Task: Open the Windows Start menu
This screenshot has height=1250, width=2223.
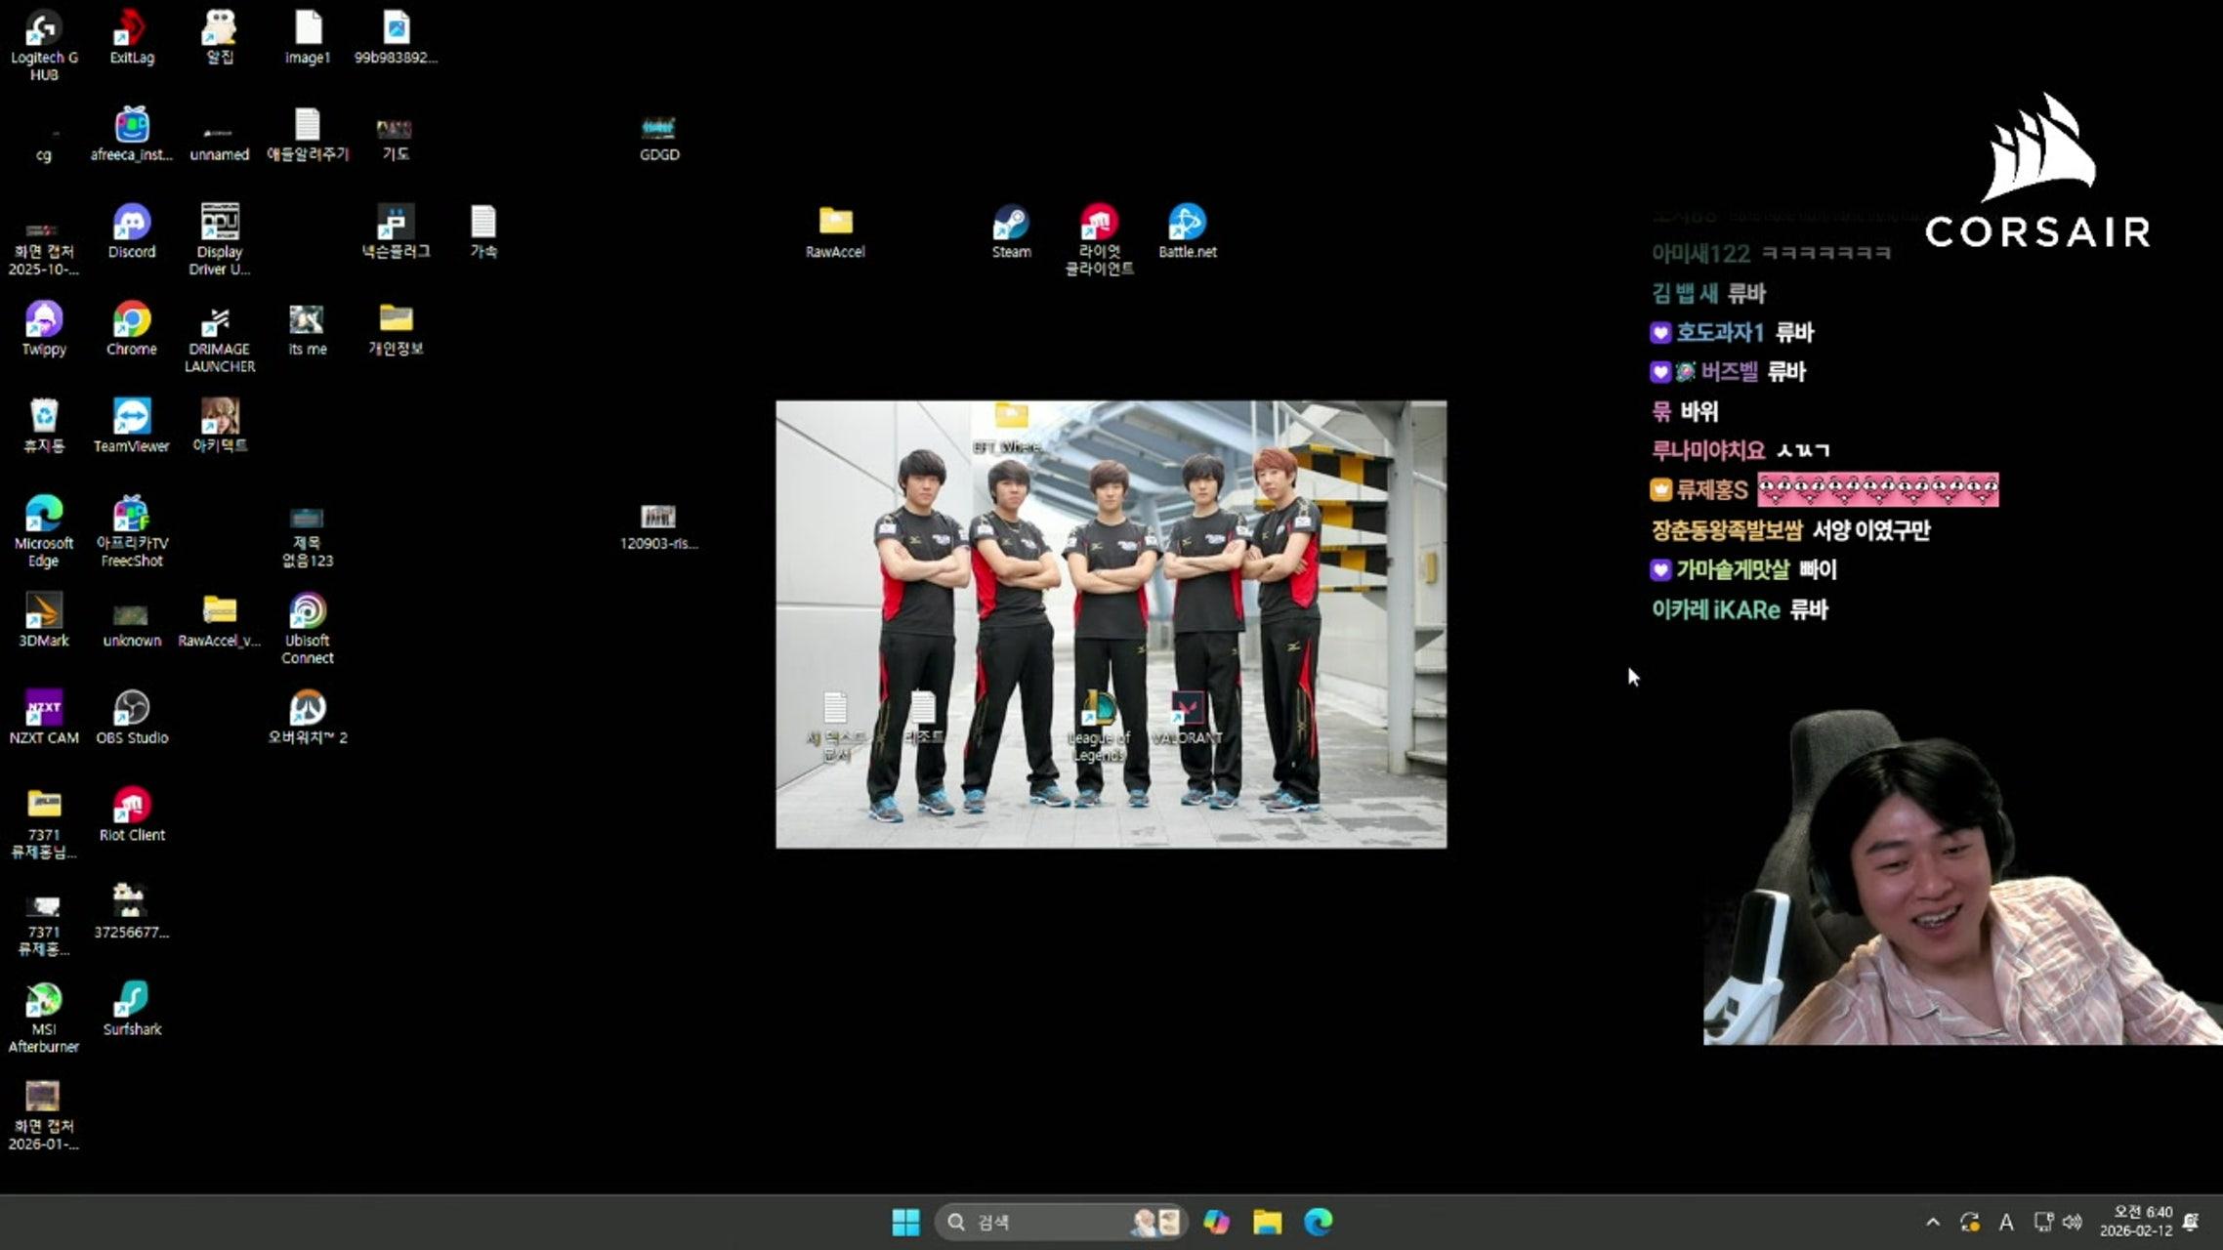Action: coord(905,1222)
